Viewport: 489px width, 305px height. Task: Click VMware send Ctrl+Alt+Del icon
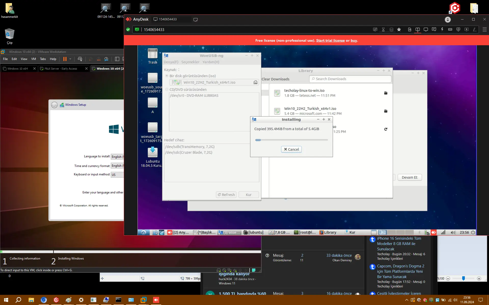point(80,59)
